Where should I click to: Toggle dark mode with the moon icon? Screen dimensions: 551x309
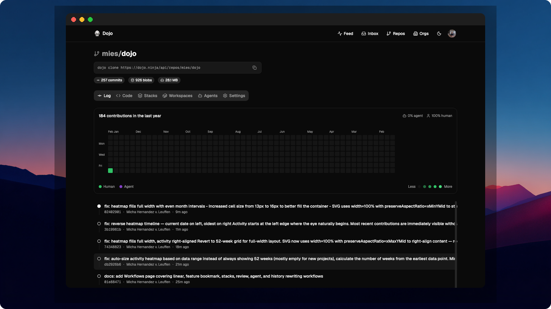439,33
